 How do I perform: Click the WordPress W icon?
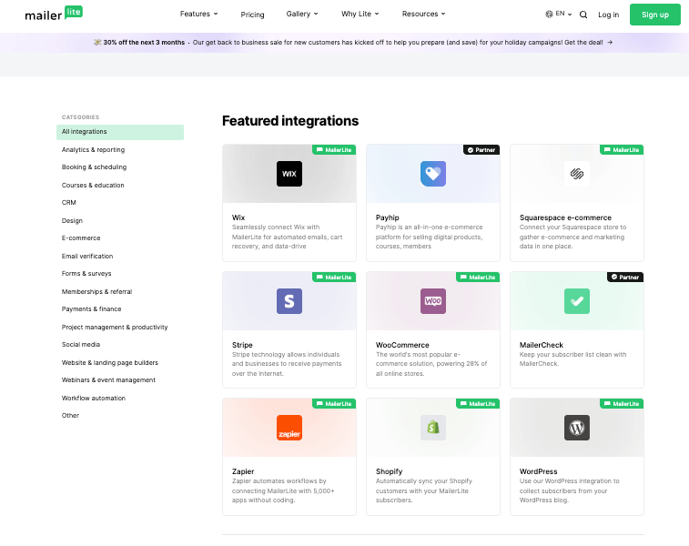[576, 428]
